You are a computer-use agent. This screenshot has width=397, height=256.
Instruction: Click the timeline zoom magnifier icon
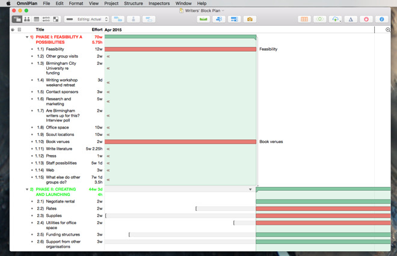(x=388, y=29)
